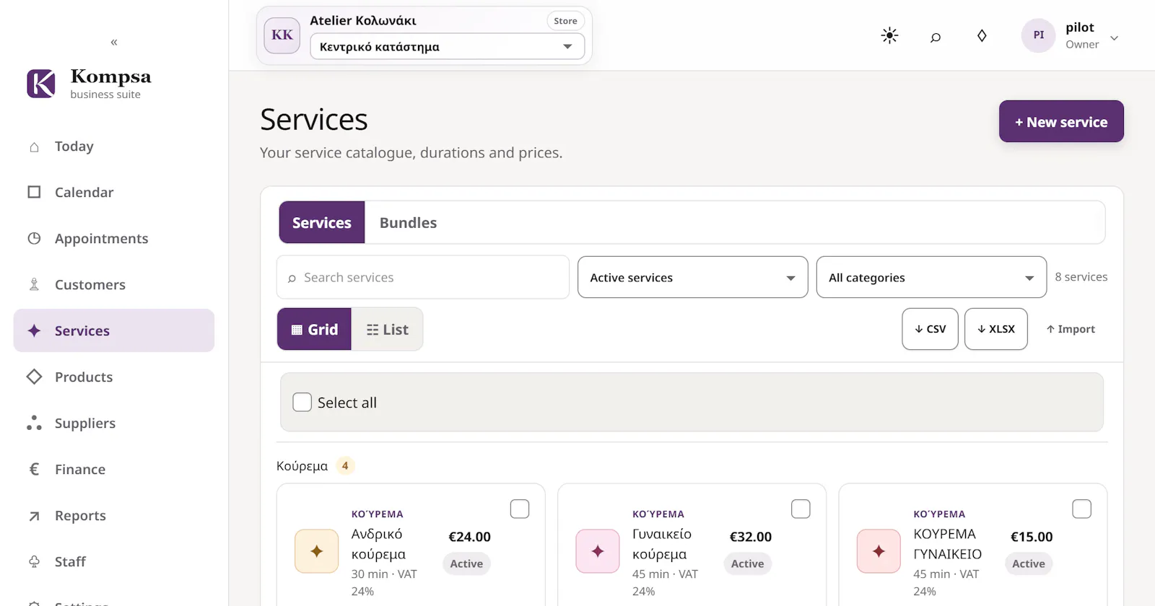
Task: Switch to List view
Action: tap(387, 329)
